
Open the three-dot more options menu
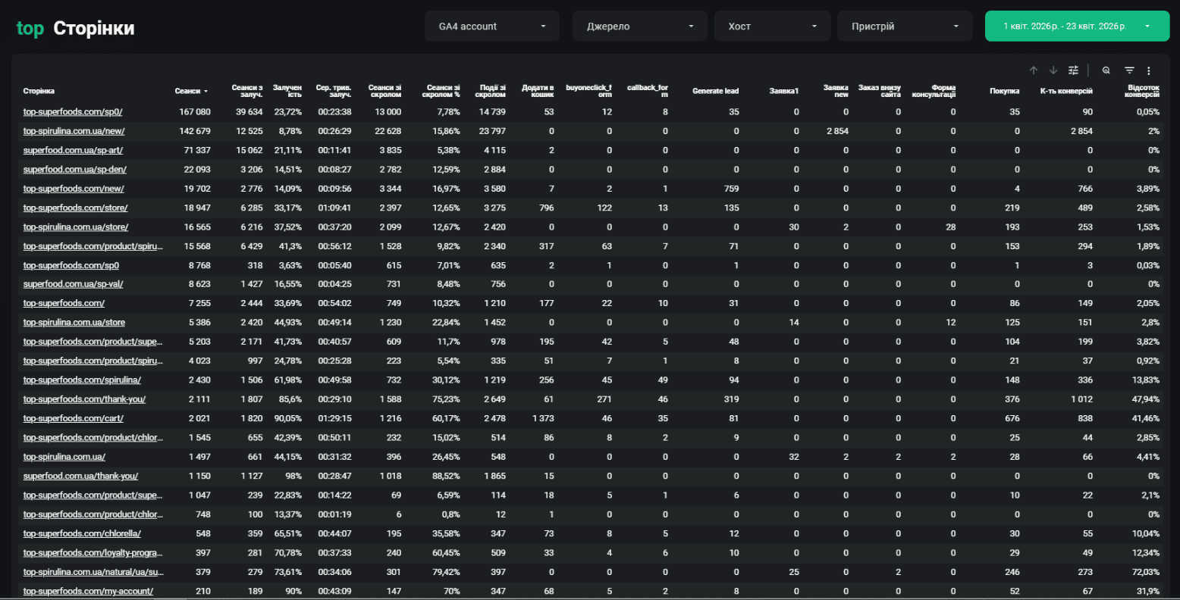(1149, 70)
